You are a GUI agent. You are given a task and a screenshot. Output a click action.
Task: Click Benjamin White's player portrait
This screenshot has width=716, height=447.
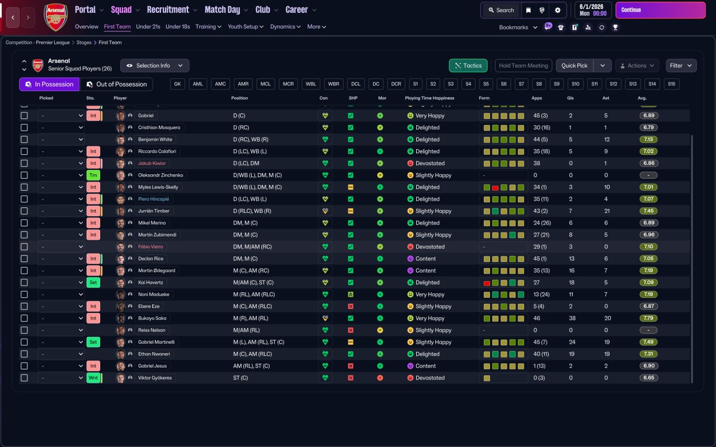(120, 140)
